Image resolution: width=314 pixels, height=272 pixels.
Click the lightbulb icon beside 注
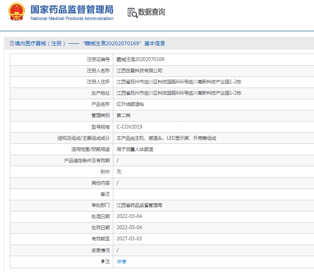click(103, 261)
